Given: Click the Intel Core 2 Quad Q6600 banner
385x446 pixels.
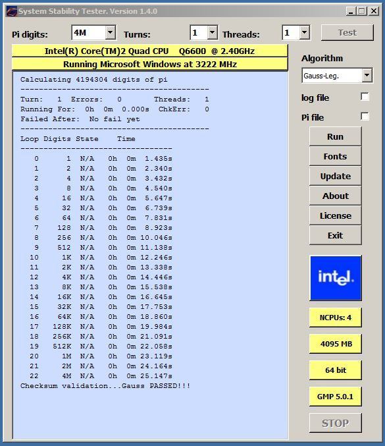Looking at the screenshot, I should (150, 51).
